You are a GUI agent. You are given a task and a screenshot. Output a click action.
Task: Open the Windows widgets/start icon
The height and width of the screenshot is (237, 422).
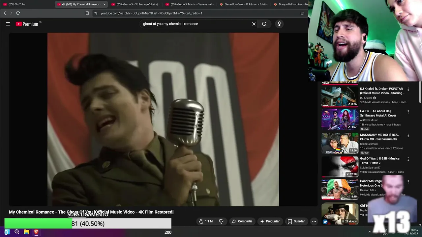pyautogui.click(x=7, y=232)
